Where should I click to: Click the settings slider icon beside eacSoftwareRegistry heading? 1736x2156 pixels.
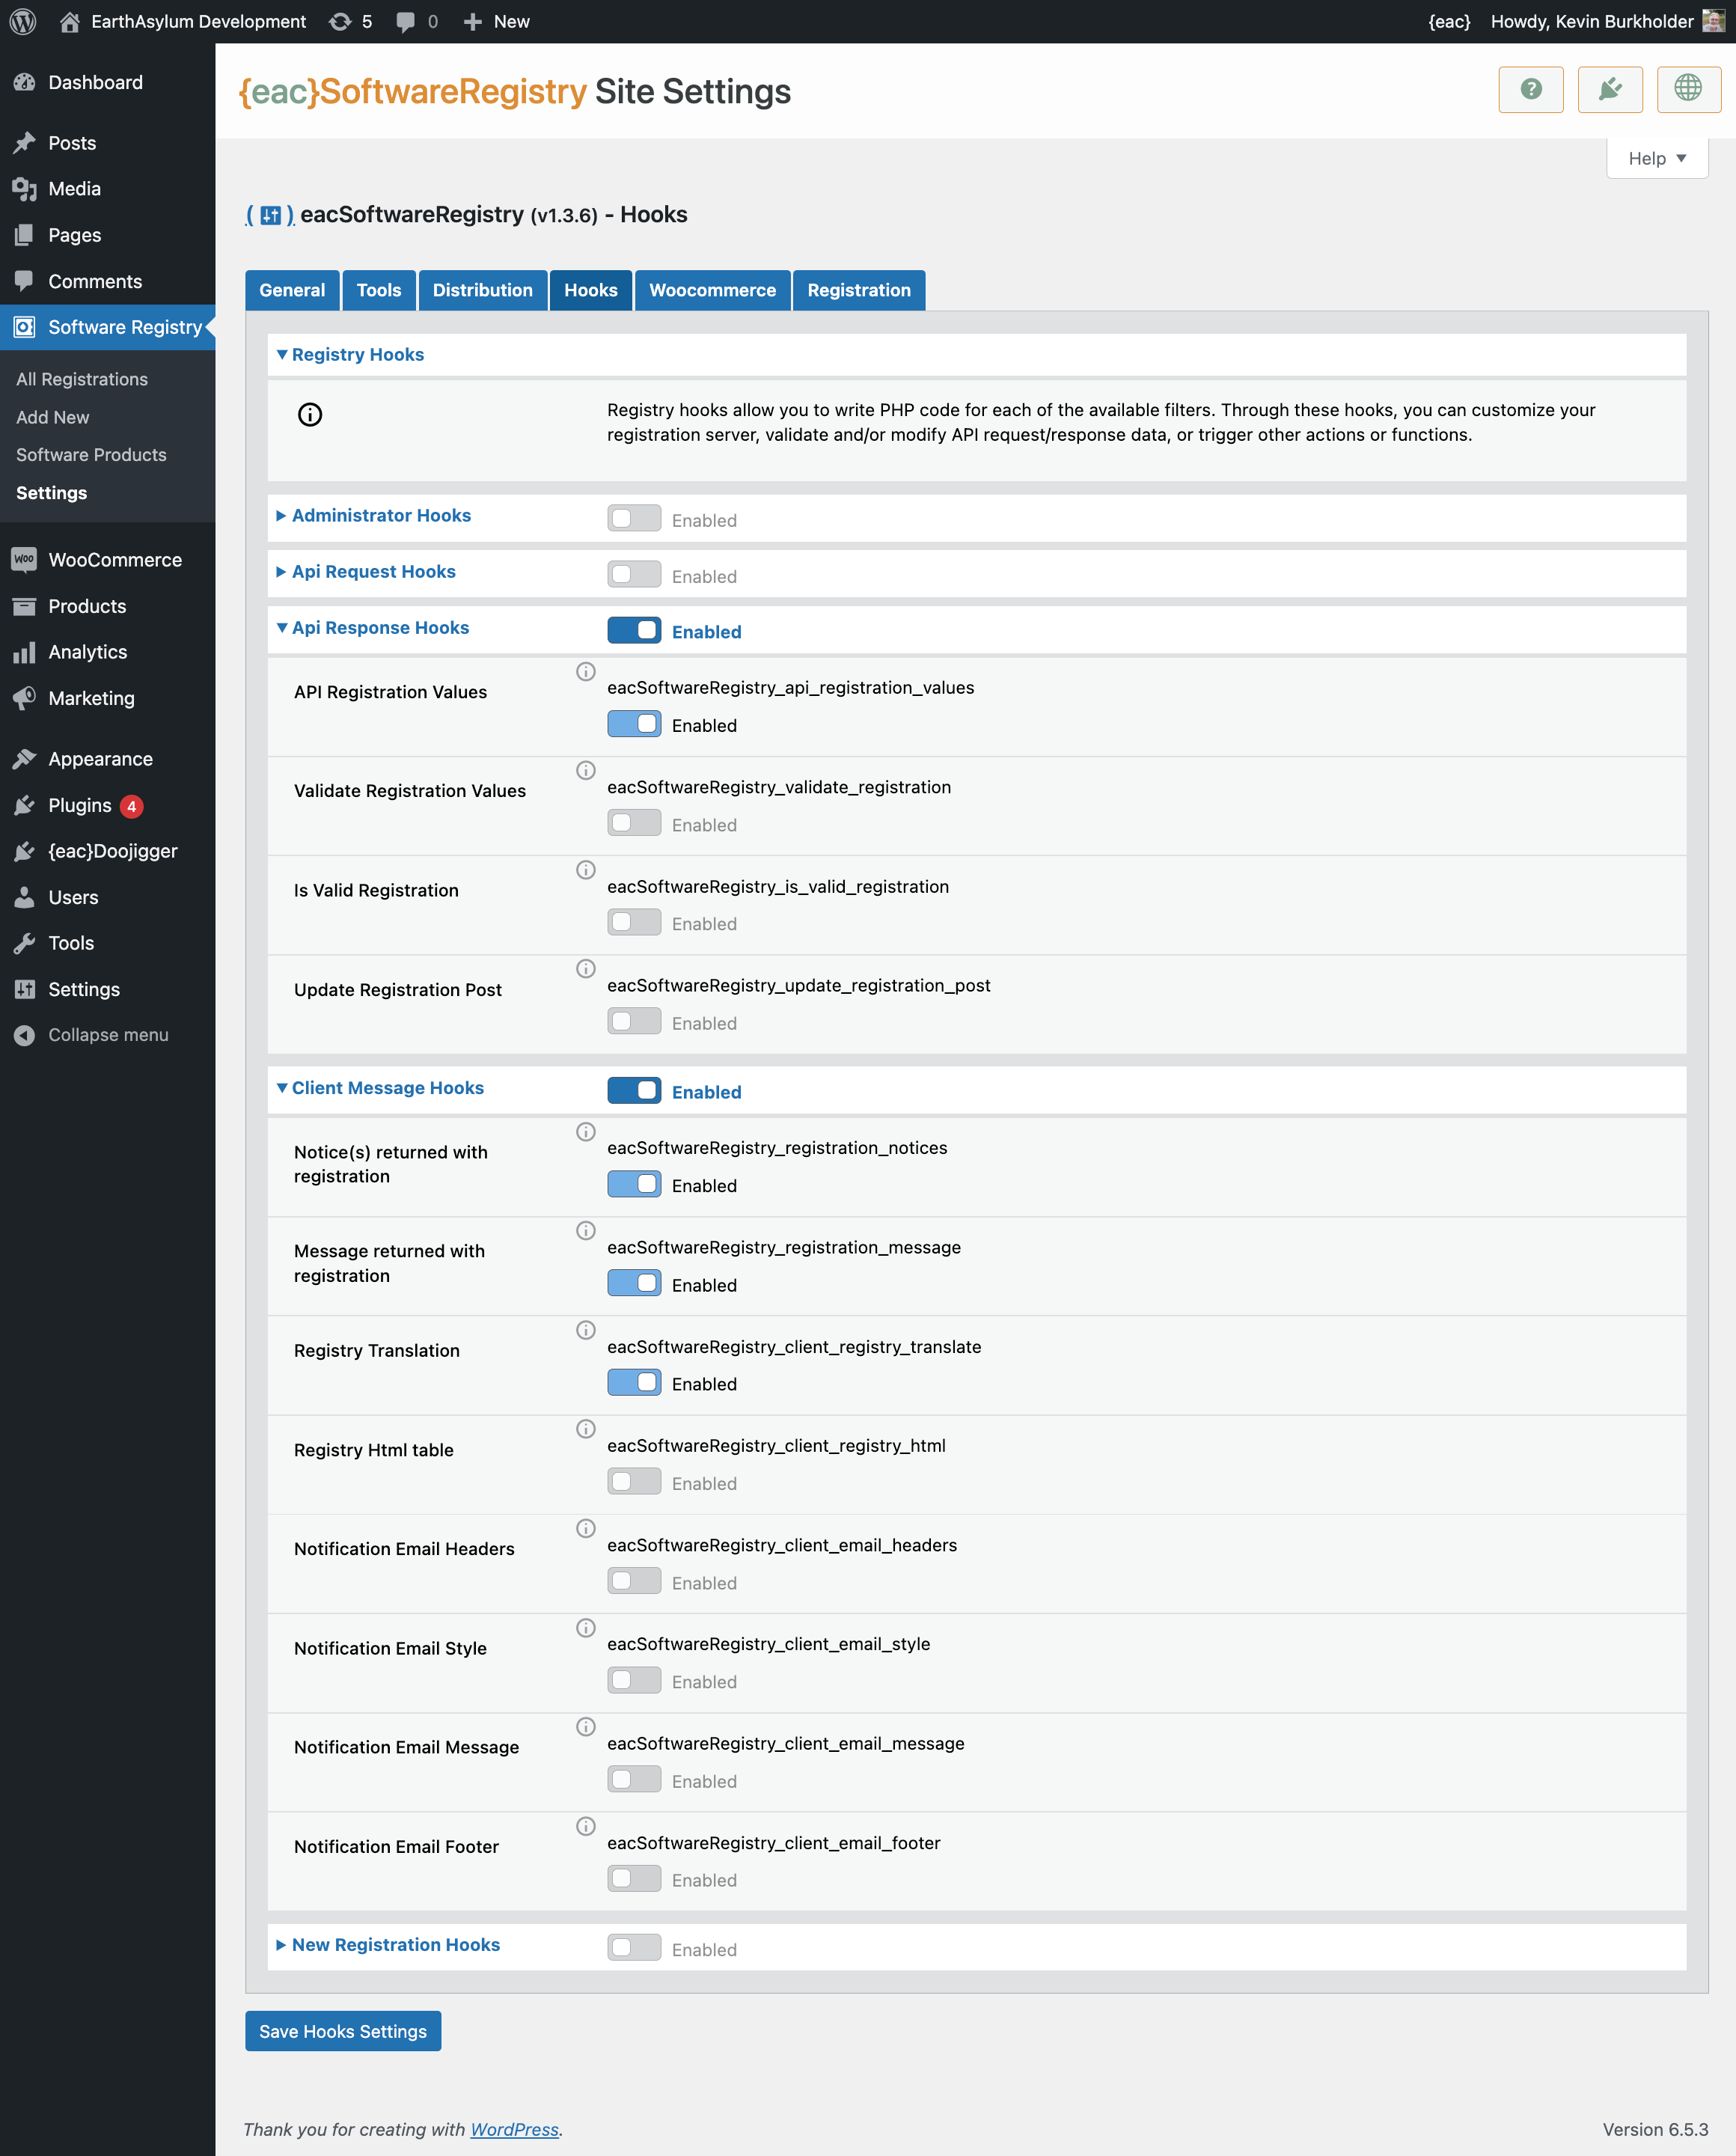pyautogui.click(x=270, y=215)
